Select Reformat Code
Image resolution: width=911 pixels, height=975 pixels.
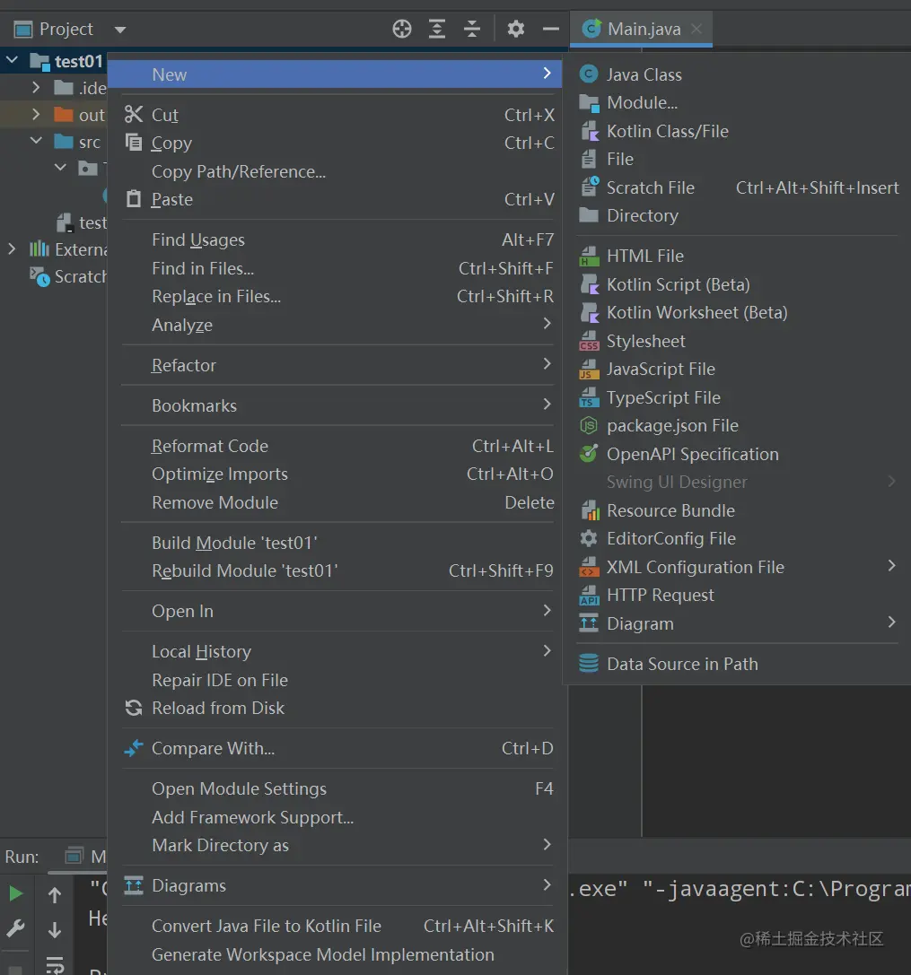pos(337,446)
